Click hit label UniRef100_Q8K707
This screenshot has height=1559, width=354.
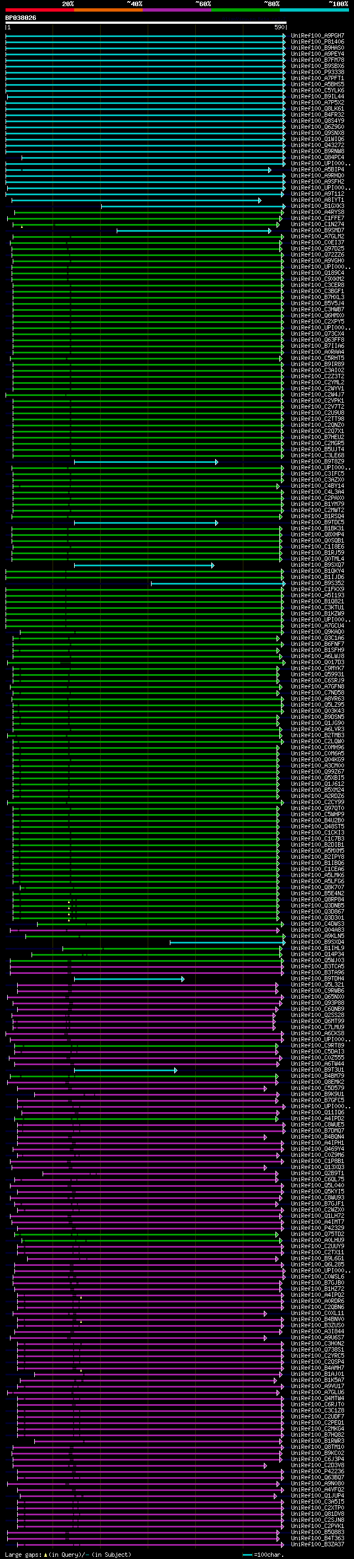[x=317, y=888]
